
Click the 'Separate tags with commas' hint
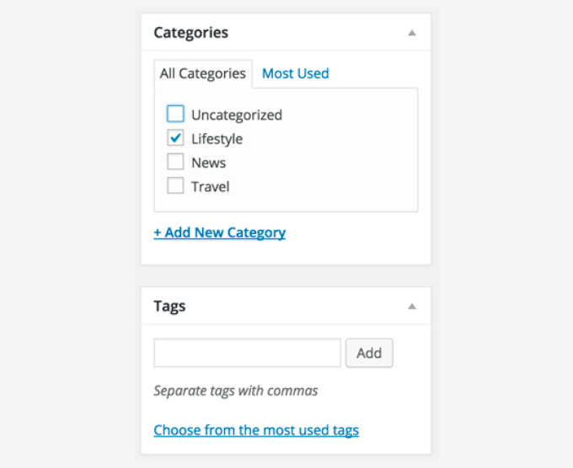[235, 391]
